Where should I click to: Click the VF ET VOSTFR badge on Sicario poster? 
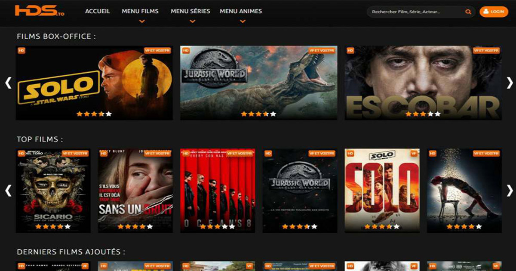(75, 154)
